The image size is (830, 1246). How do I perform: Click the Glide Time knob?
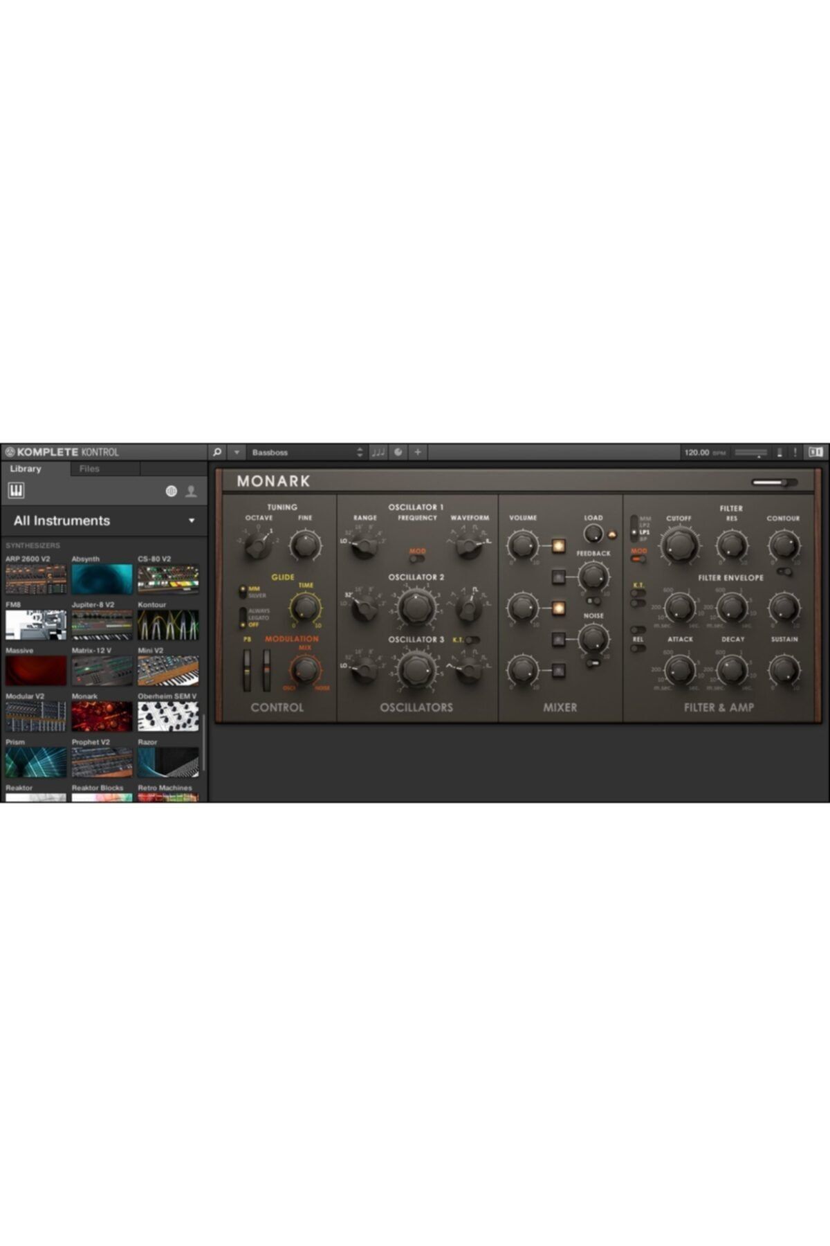coord(305,608)
